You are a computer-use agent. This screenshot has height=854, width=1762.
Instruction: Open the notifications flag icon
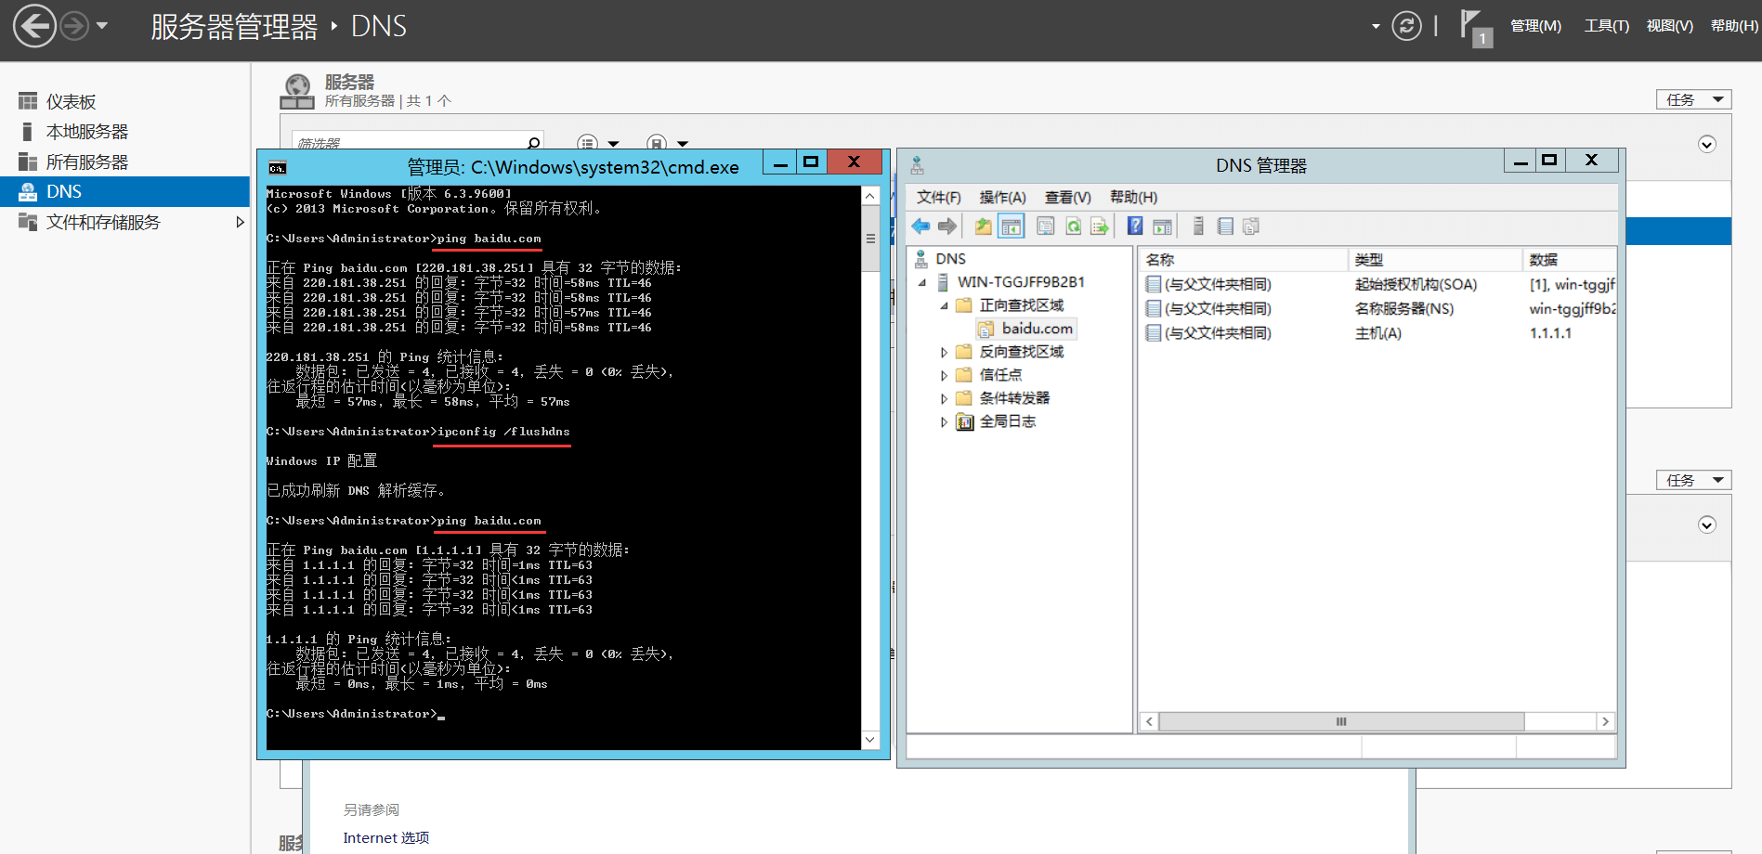pyautogui.click(x=1472, y=26)
